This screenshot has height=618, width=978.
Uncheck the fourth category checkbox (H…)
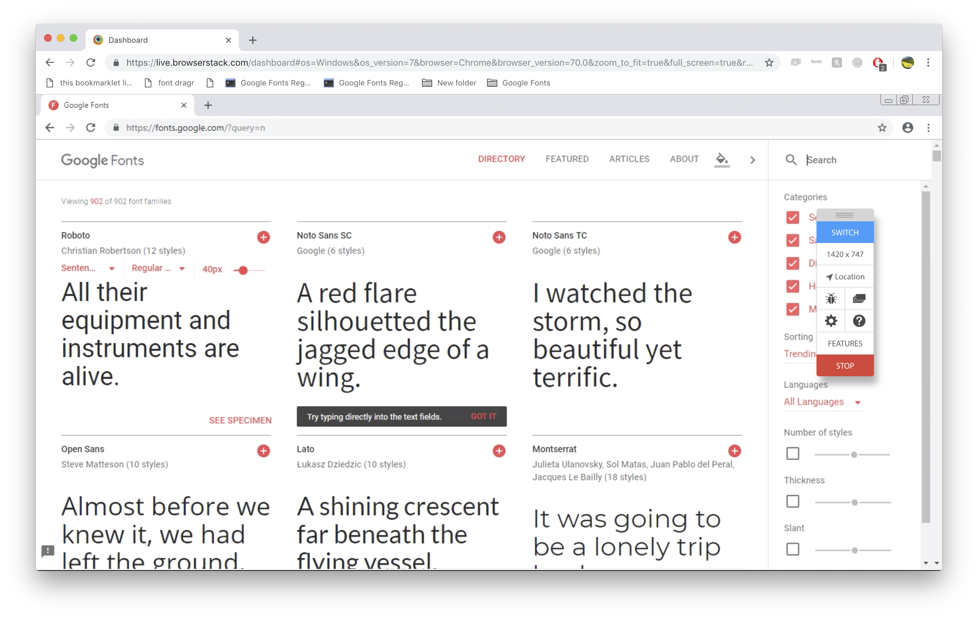point(793,286)
